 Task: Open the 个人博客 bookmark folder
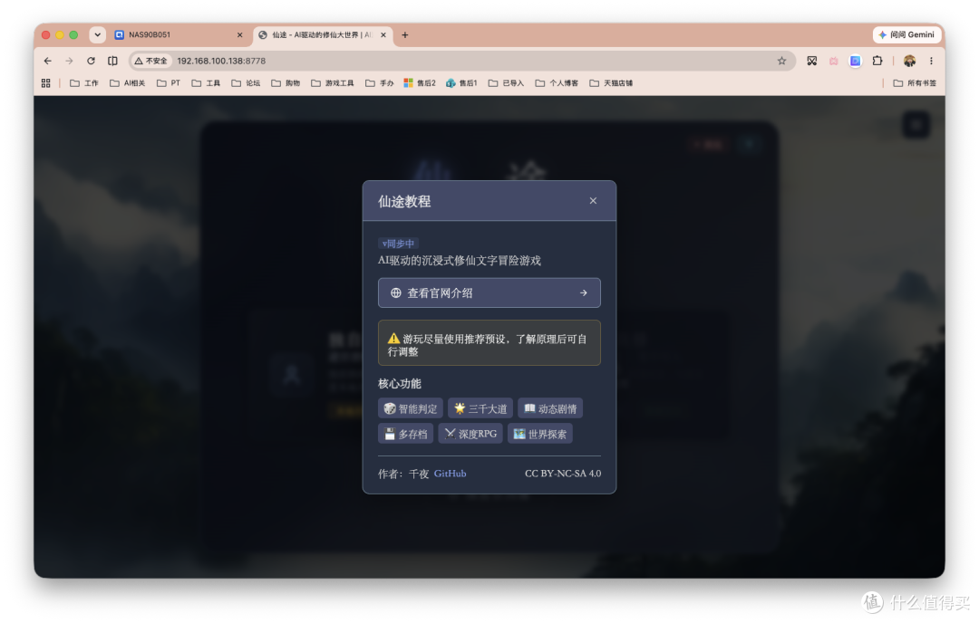[x=557, y=83]
